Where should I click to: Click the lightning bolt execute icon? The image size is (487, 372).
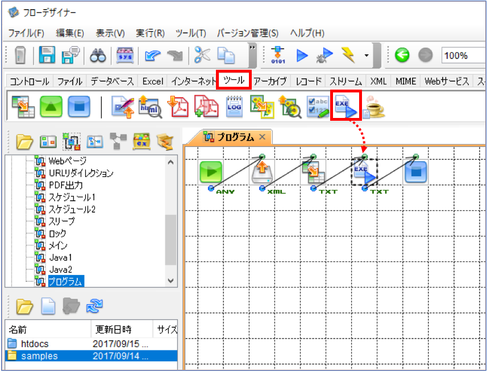pos(348,55)
